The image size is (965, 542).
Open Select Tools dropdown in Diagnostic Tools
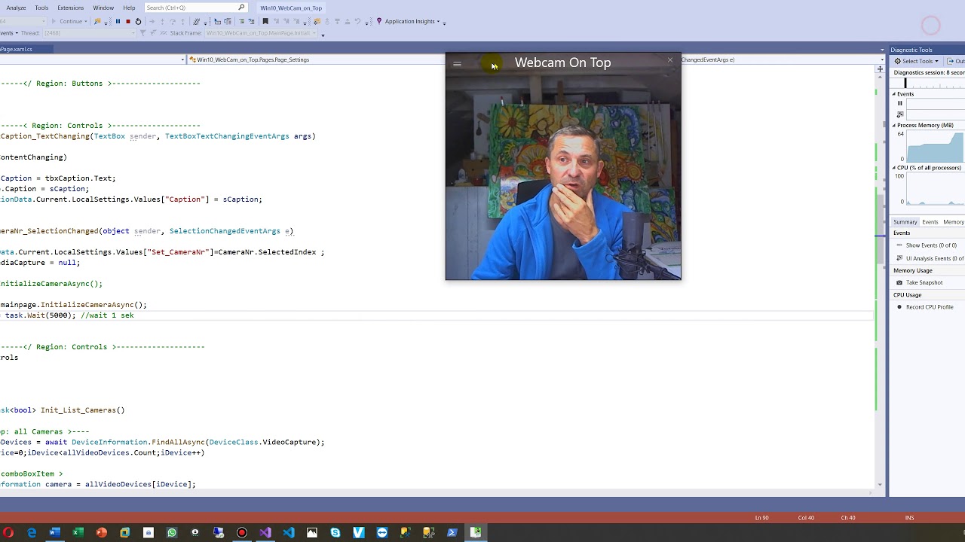click(x=916, y=61)
